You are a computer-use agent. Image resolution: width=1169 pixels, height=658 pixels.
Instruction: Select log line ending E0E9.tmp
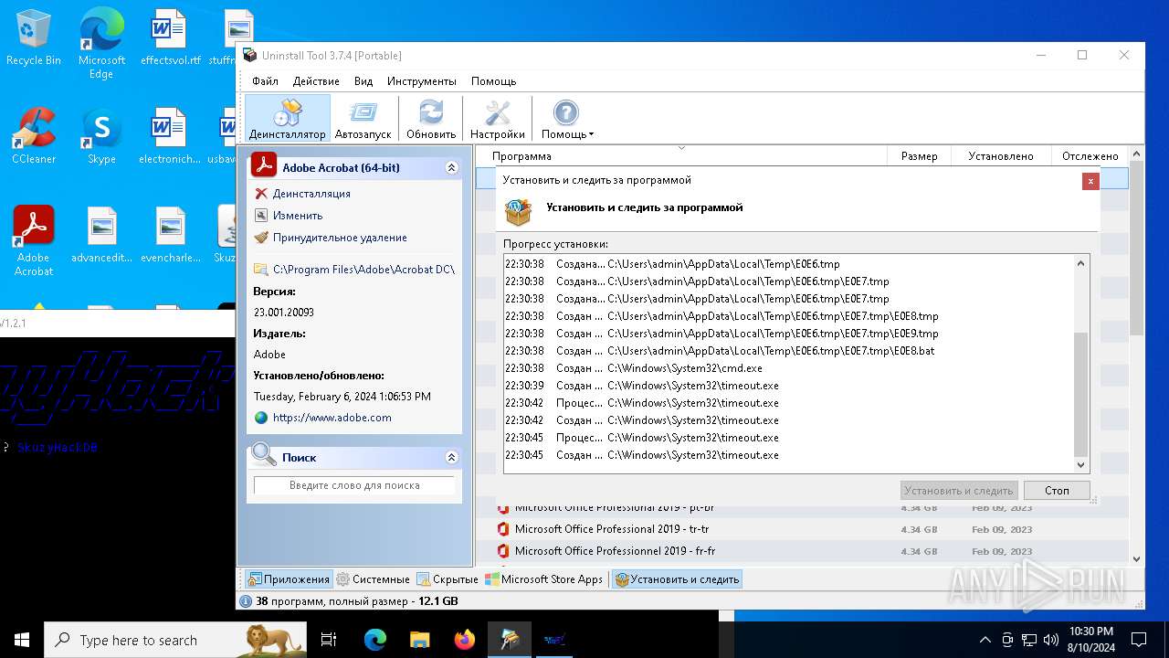[x=789, y=334]
